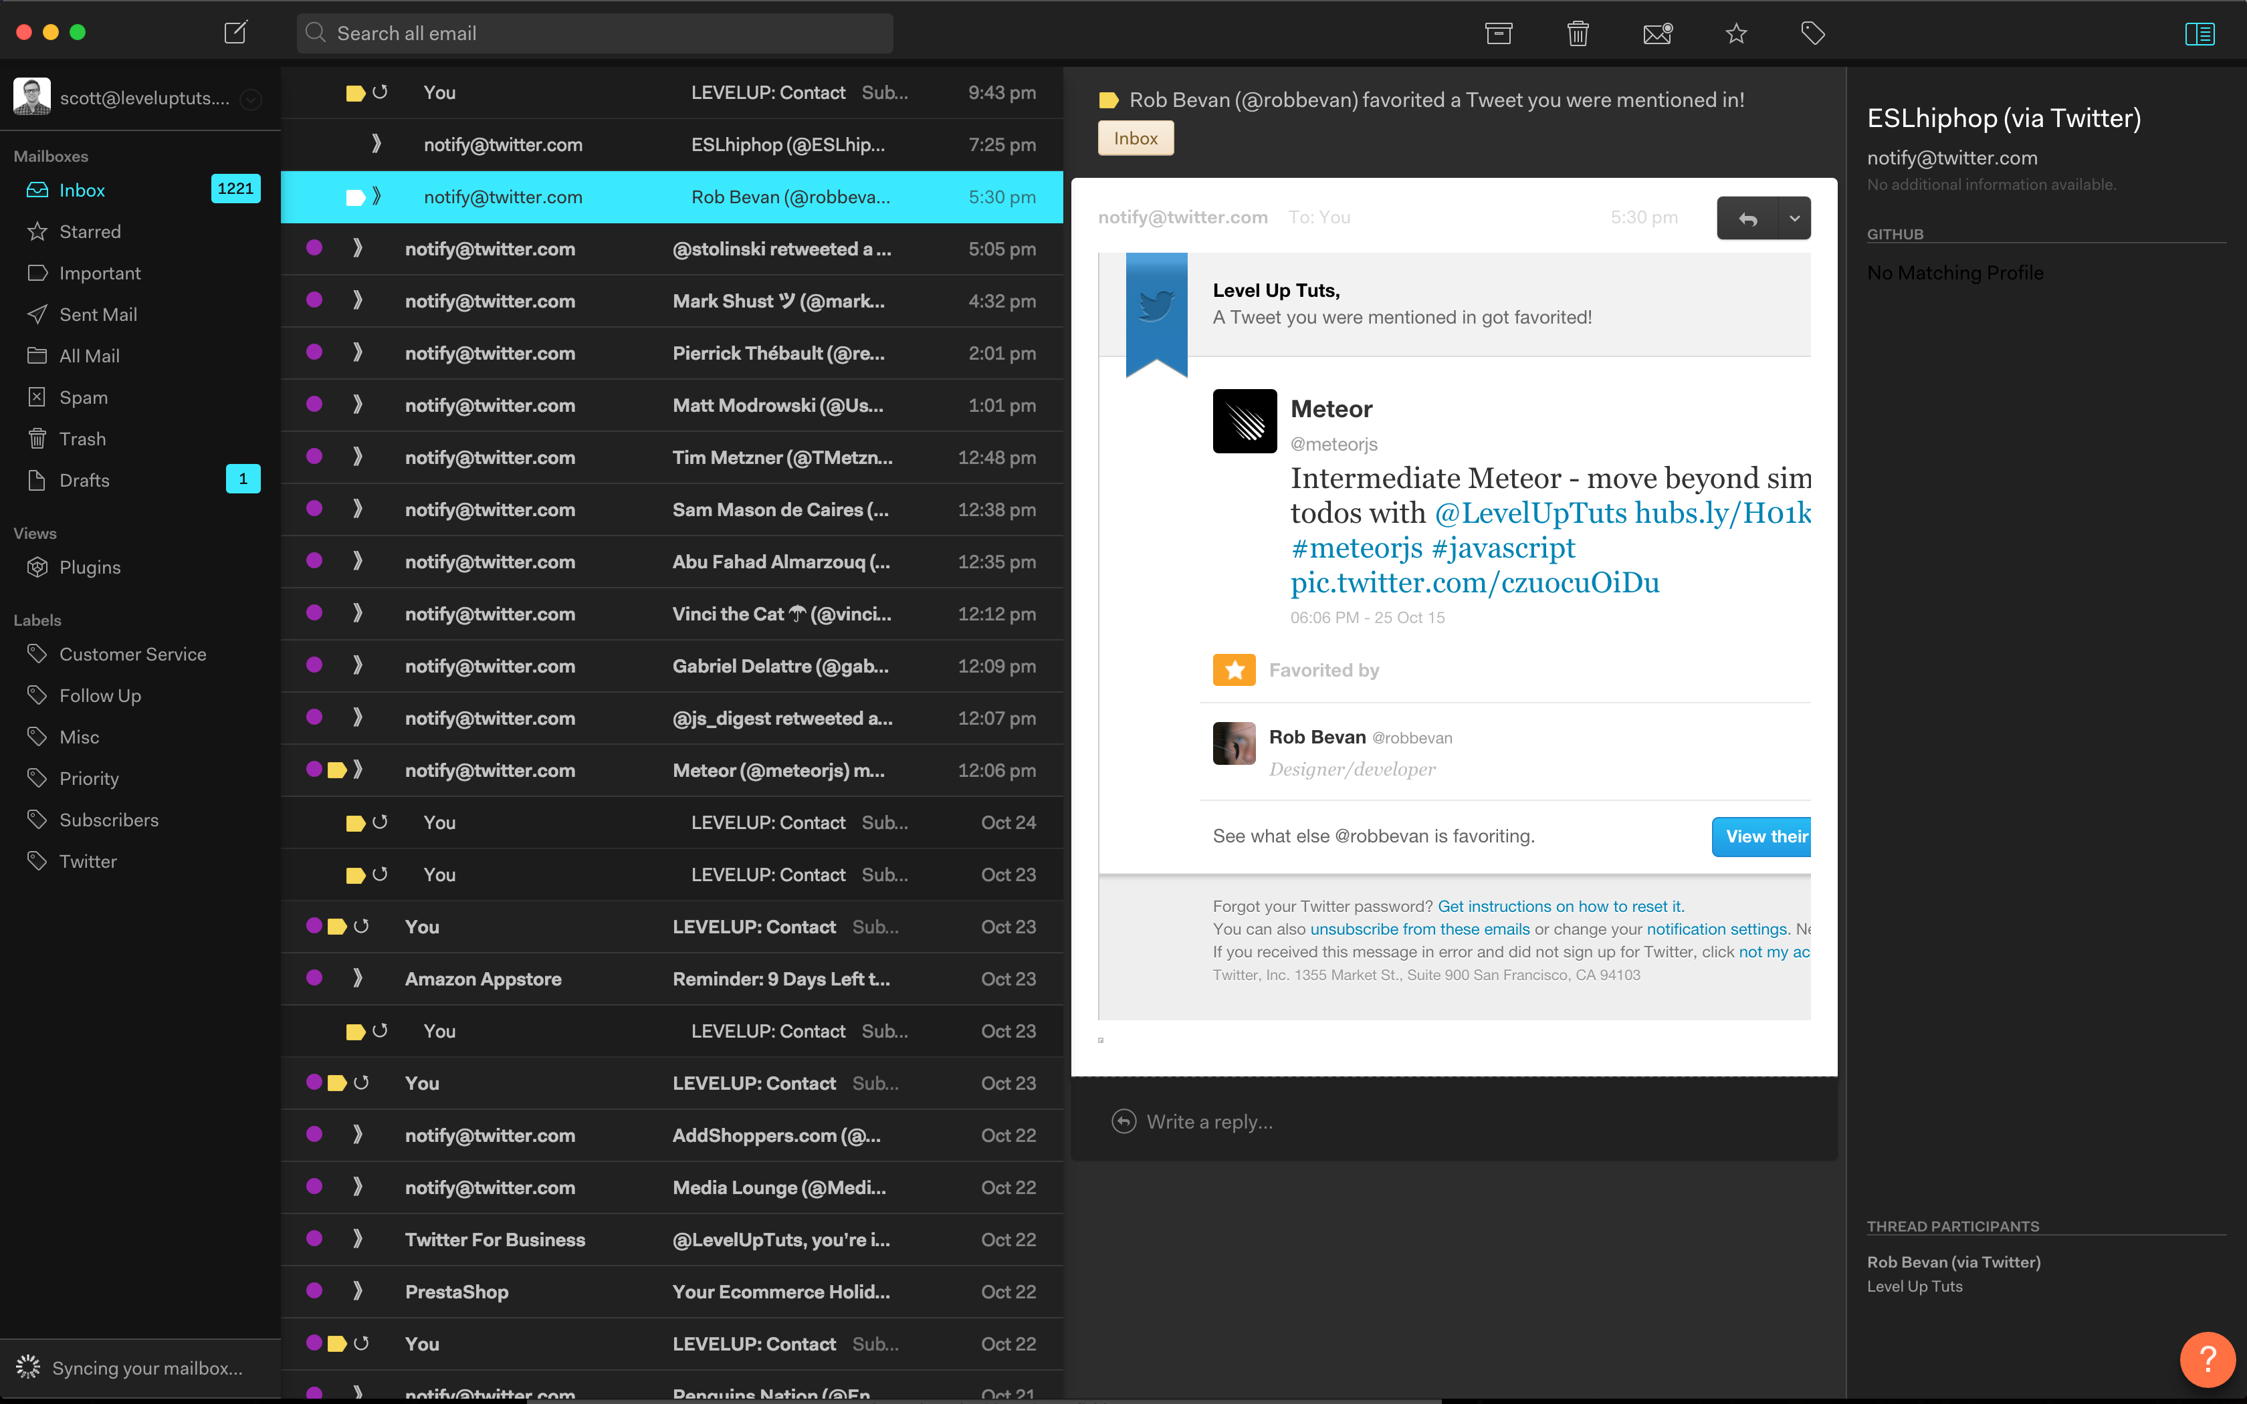Star the selected email using toolbar star
The width and height of the screenshot is (2247, 1404).
pos(1735,34)
